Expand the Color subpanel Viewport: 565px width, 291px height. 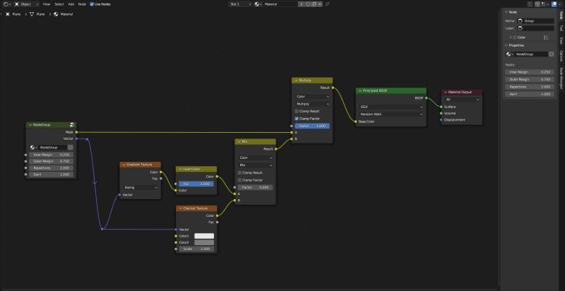pyautogui.click(x=511, y=37)
